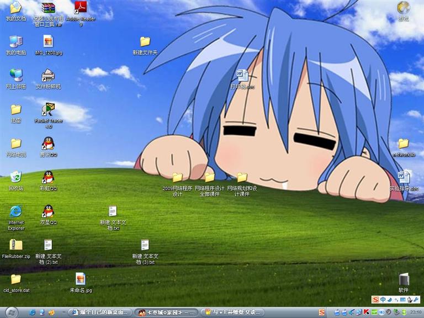424x318 pixels.
Task: Click the second quick launch icon
Action: [x=42, y=312]
